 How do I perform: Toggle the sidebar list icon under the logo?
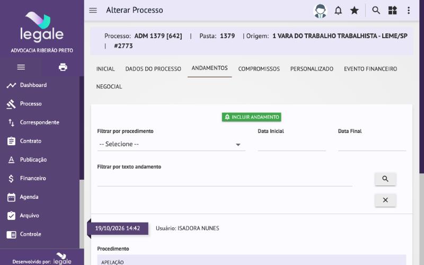(21, 67)
